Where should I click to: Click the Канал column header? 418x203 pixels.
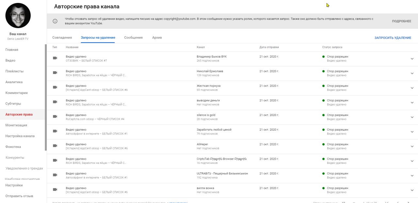point(201,47)
